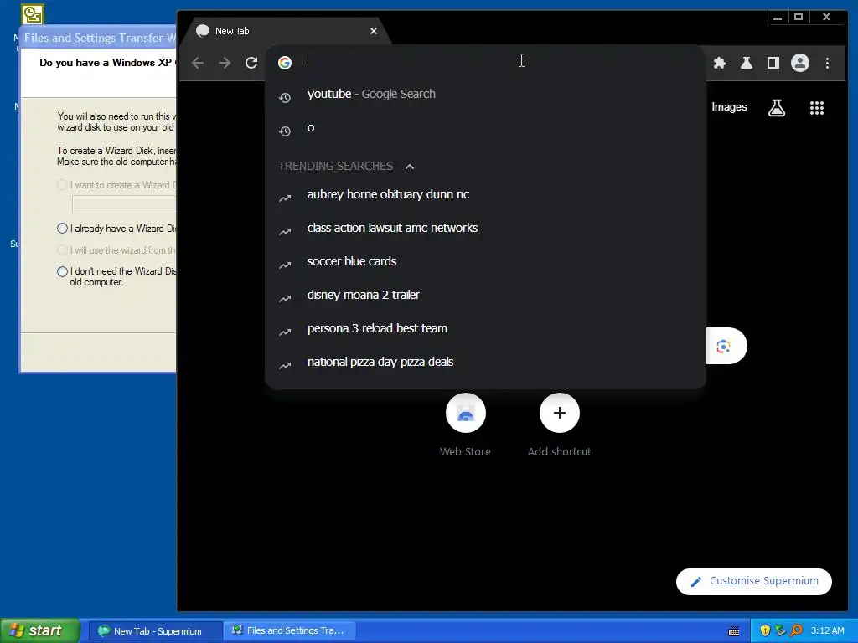
Task: Click the magnifier tray icon
Action: (x=796, y=630)
